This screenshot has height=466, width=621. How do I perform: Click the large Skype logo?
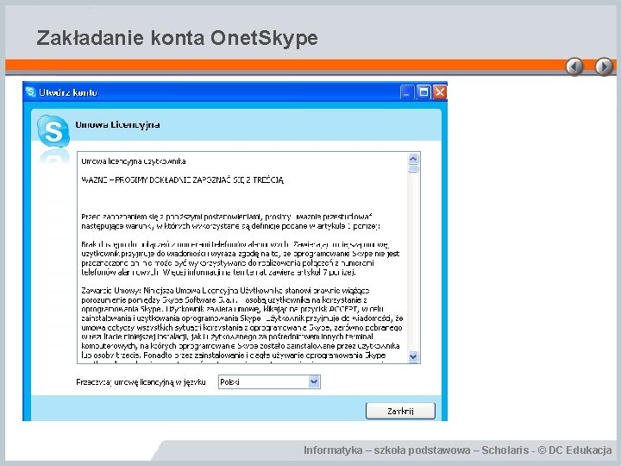pos(53,131)
